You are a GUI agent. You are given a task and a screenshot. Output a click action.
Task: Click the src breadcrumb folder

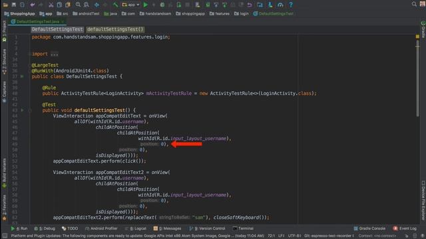point(62,13)
